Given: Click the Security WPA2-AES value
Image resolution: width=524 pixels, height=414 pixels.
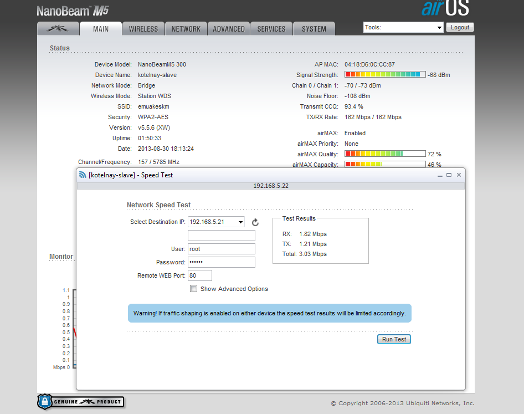Looking at the screenshot, I should pyautogui.click(x=153, y=117).
